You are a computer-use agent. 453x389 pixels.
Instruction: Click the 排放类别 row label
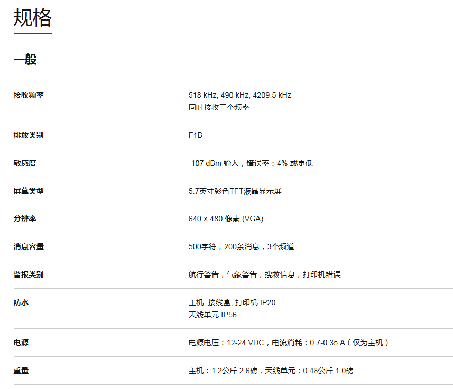[29, 136]
